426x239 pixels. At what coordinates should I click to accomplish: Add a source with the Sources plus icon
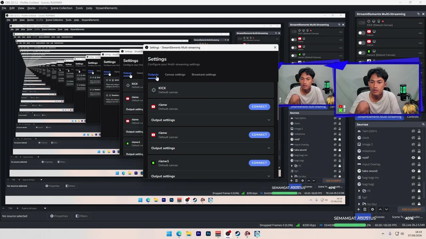pos(358,209)
